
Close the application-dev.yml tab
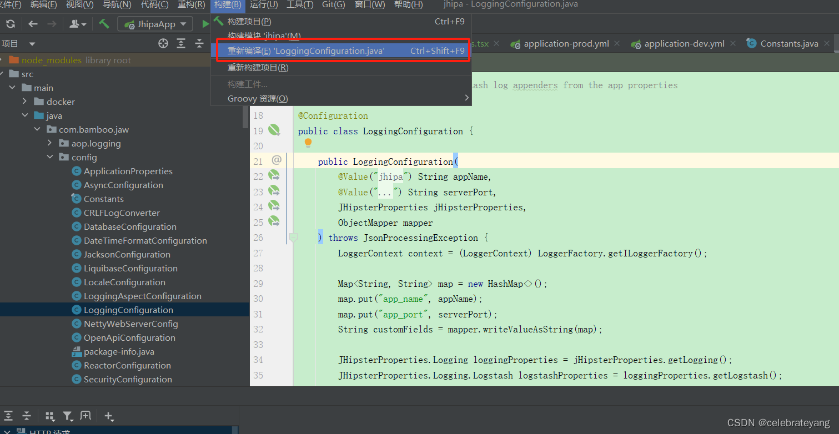point(733,43)
